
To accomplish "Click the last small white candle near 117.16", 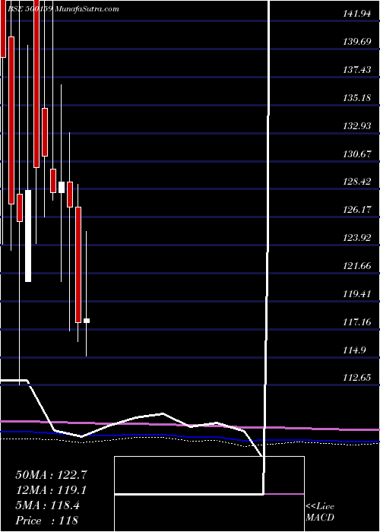I will [87, 321].
